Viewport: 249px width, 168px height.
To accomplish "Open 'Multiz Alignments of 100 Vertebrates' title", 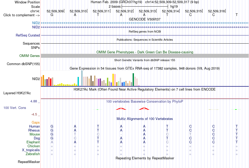I will click(x=145, y=119).
